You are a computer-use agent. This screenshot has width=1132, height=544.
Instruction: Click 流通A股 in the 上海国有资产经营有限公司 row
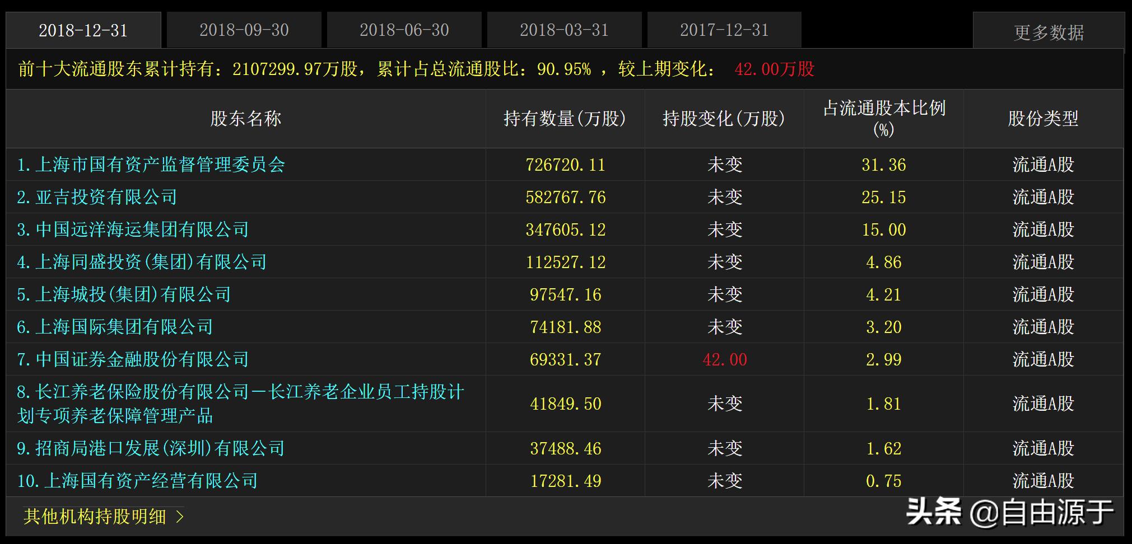1043,481
